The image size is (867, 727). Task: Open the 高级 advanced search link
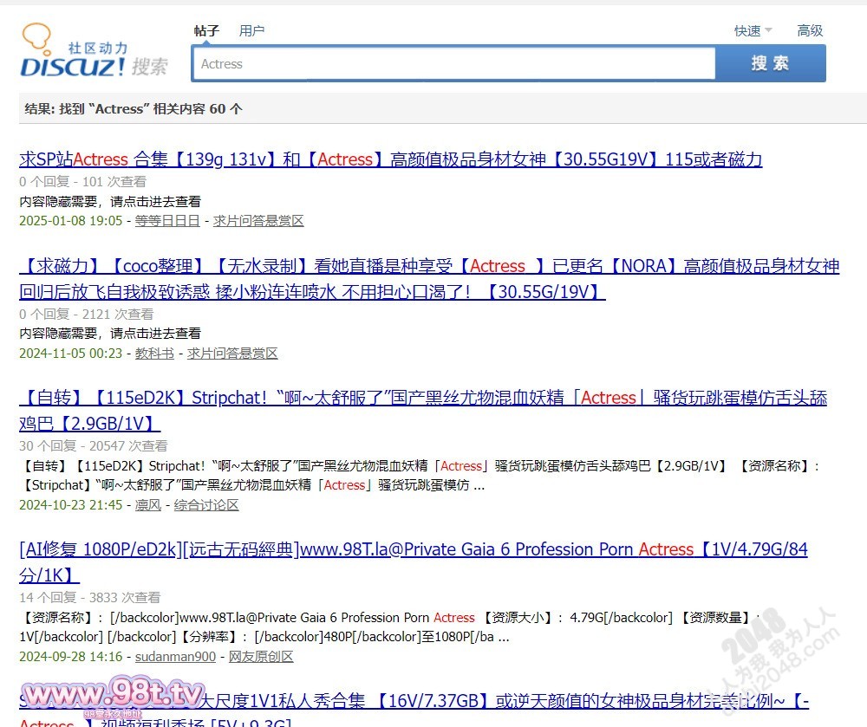click(810, 30)
